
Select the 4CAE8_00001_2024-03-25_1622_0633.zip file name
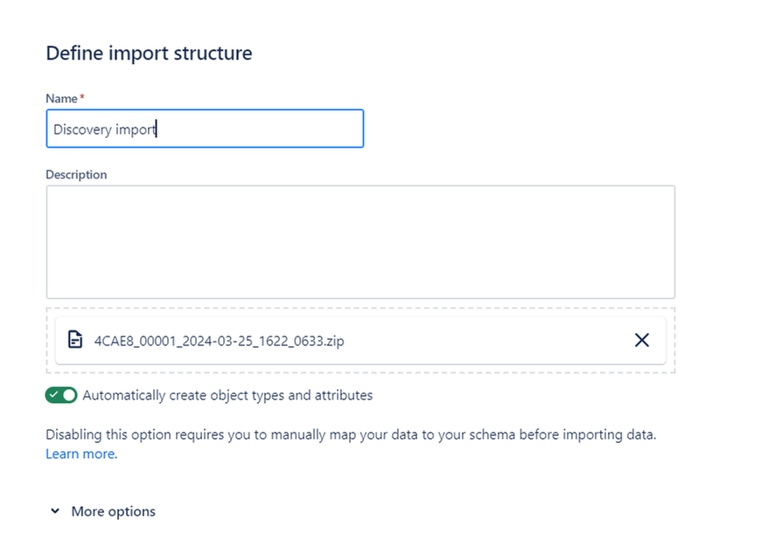[219, 341]
